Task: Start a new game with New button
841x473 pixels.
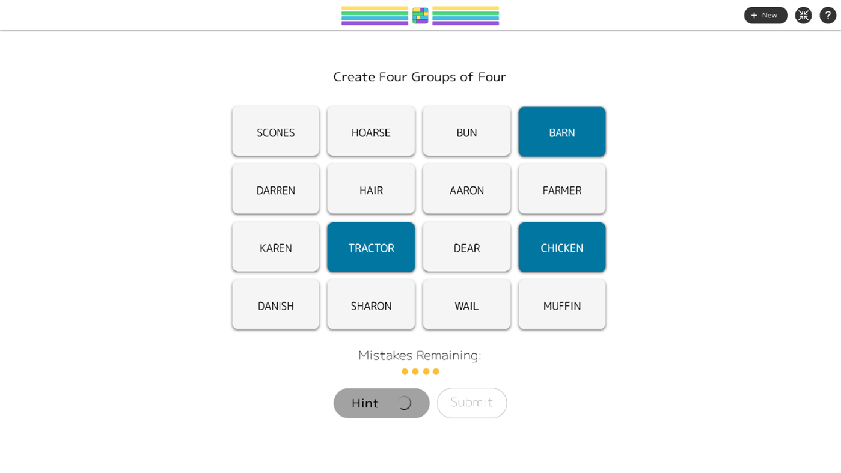Action: pos(765,16)
